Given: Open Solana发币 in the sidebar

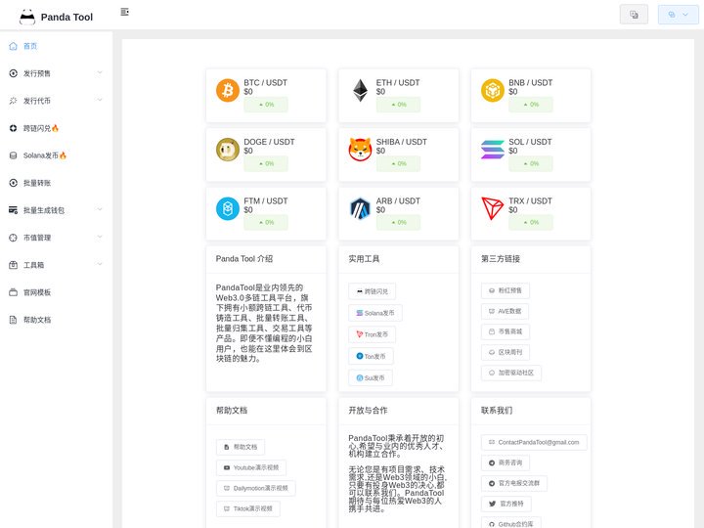Looking at the screenshot, I should [56, 155].
